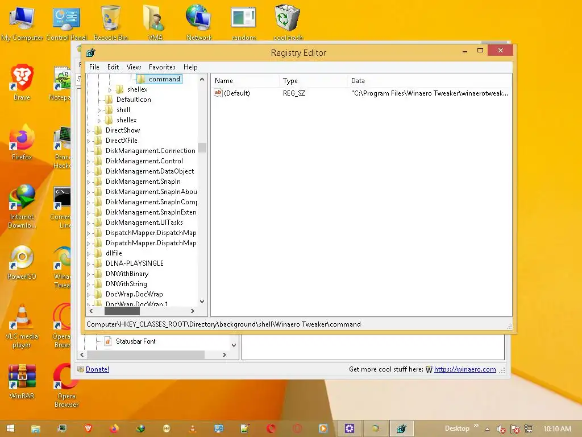Open the Favorites menu
Image resolution: width=582 pixels, height=437 pixels.
click(162, 67)
